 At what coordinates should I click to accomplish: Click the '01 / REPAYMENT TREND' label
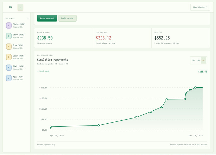tap(45, 55)
